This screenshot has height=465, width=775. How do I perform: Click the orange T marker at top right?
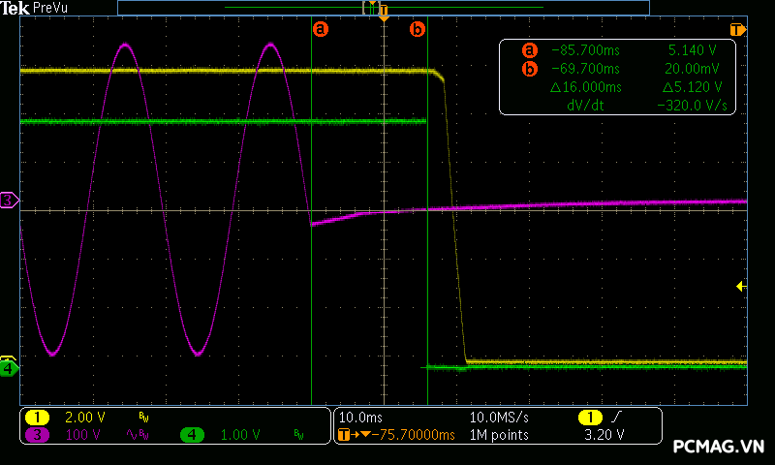coord(737,29)
